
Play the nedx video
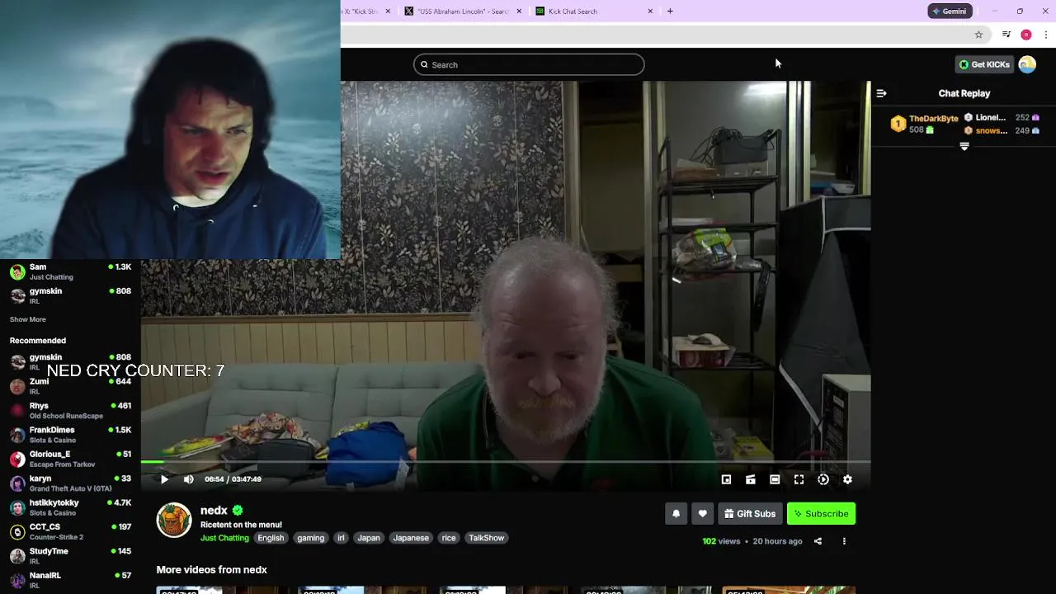point(164,479)
